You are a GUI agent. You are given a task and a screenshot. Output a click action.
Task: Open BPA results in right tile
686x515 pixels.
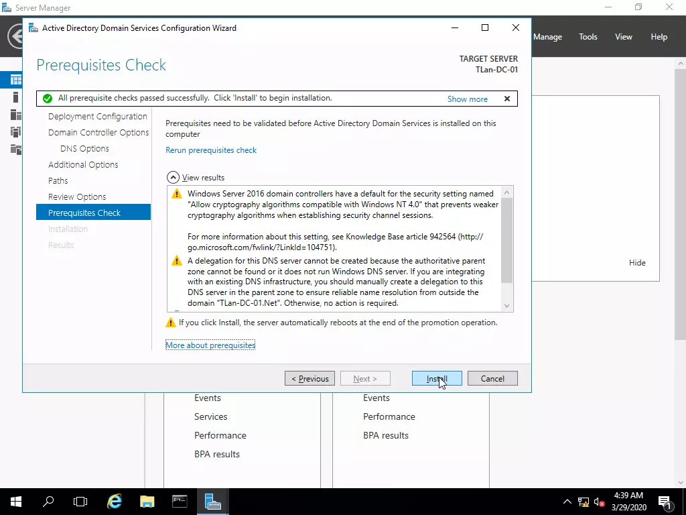386,435
